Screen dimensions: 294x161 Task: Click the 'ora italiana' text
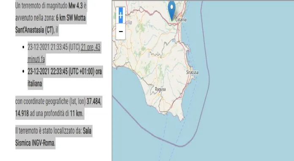tap(65, 78)
